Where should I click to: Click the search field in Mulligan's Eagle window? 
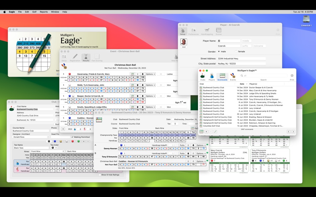click(263, 76)
